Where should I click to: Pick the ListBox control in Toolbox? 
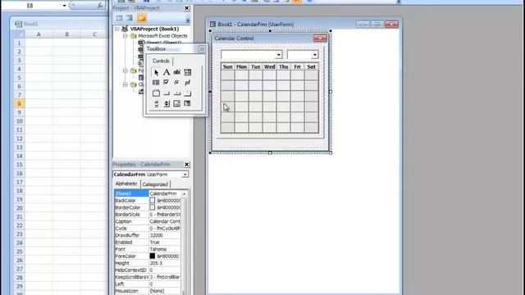pos(156,83)
